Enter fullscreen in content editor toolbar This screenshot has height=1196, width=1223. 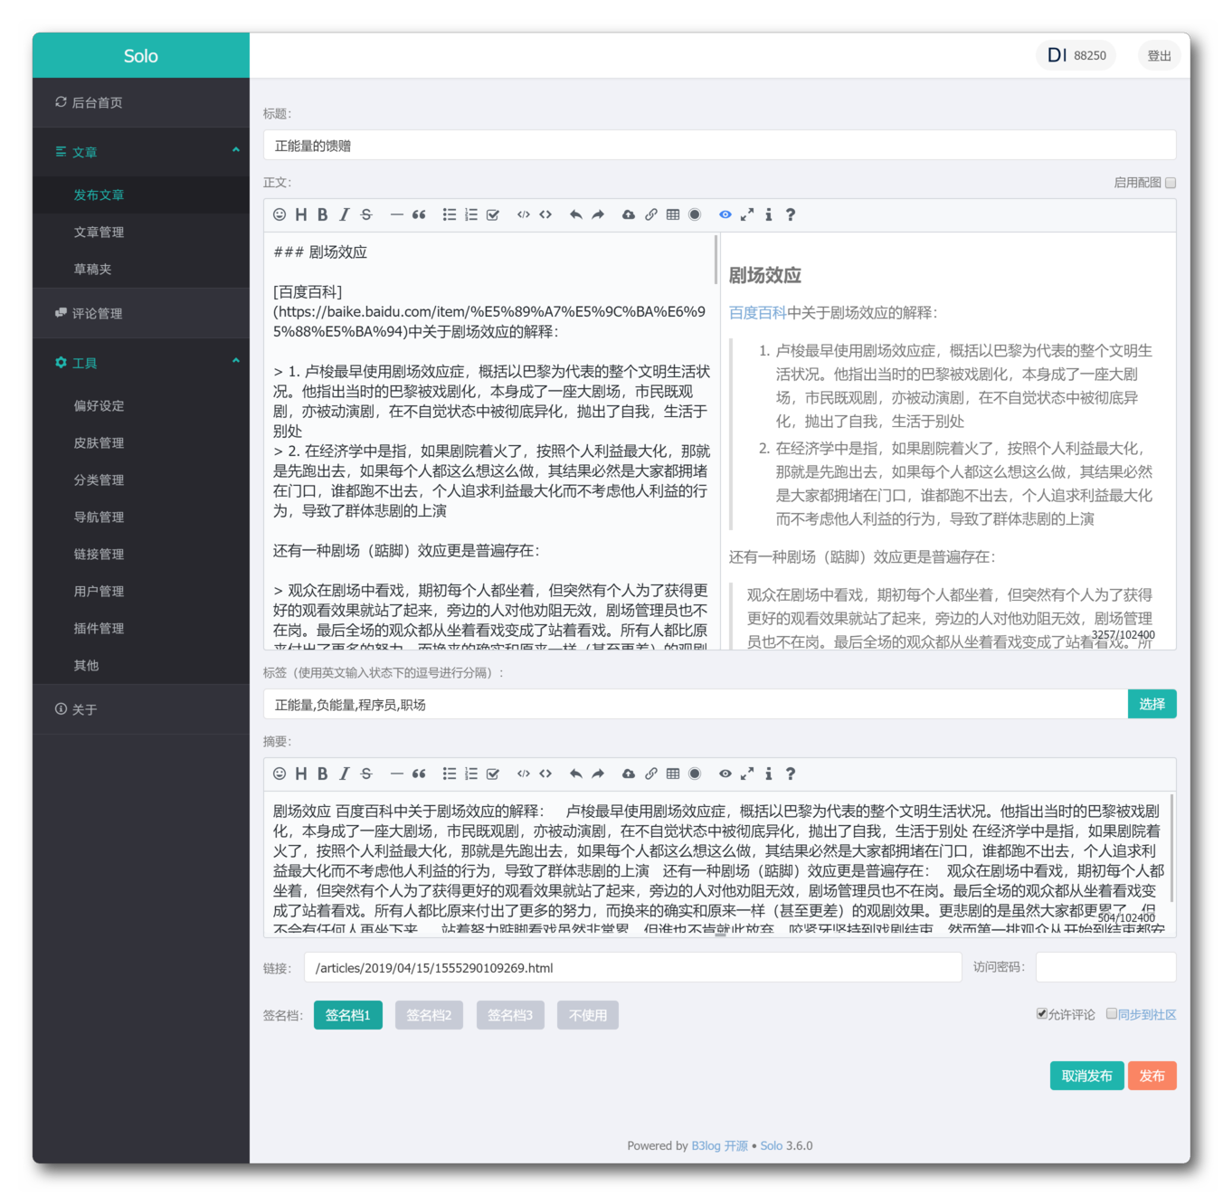(x=747, y=214)
